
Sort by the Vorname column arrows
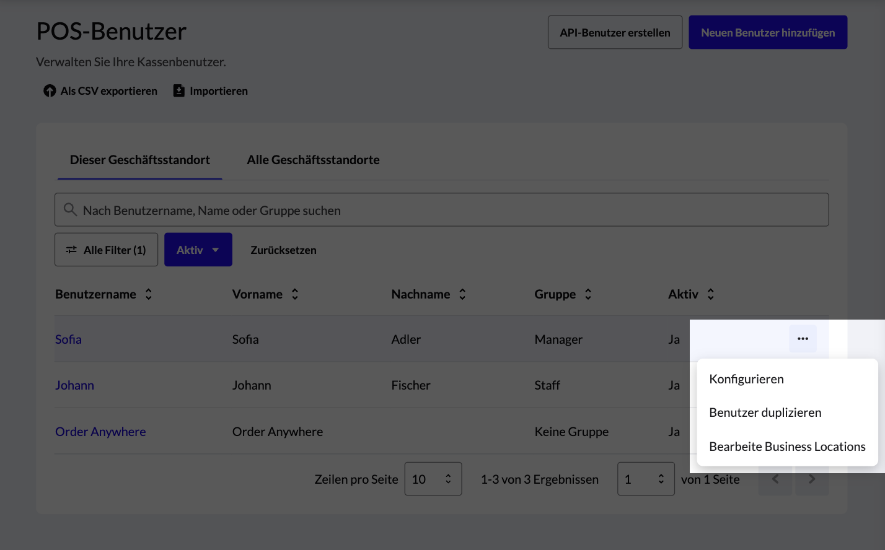[295, 294]
